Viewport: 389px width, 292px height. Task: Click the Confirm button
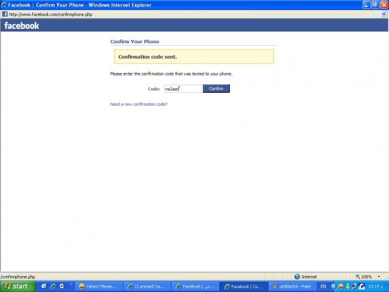216,89
